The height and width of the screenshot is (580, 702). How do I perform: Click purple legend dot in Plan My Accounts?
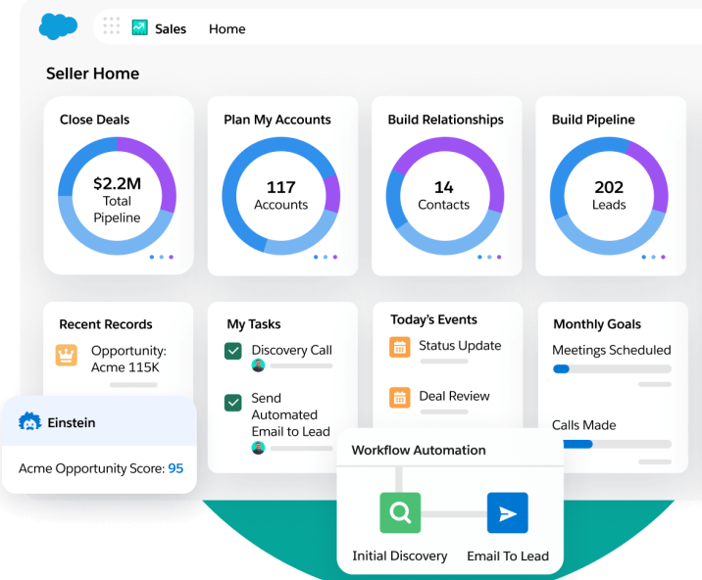point(335,257)
